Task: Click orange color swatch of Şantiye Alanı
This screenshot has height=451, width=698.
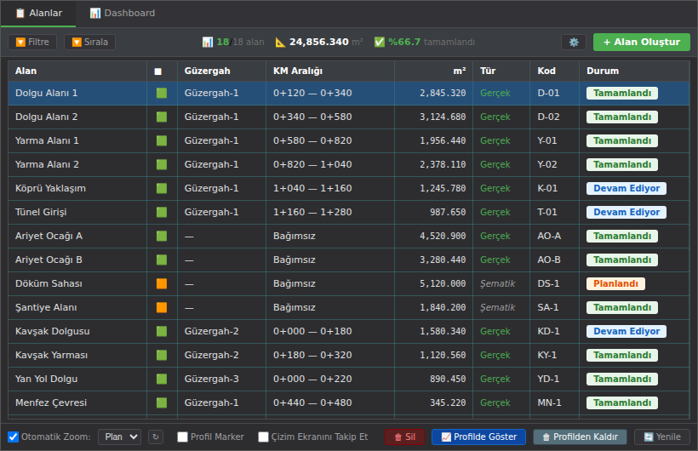Action: [162, 308]
